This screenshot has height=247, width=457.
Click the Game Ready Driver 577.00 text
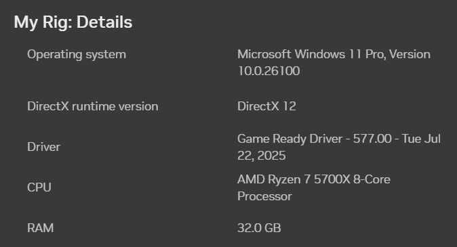point(315,139)
